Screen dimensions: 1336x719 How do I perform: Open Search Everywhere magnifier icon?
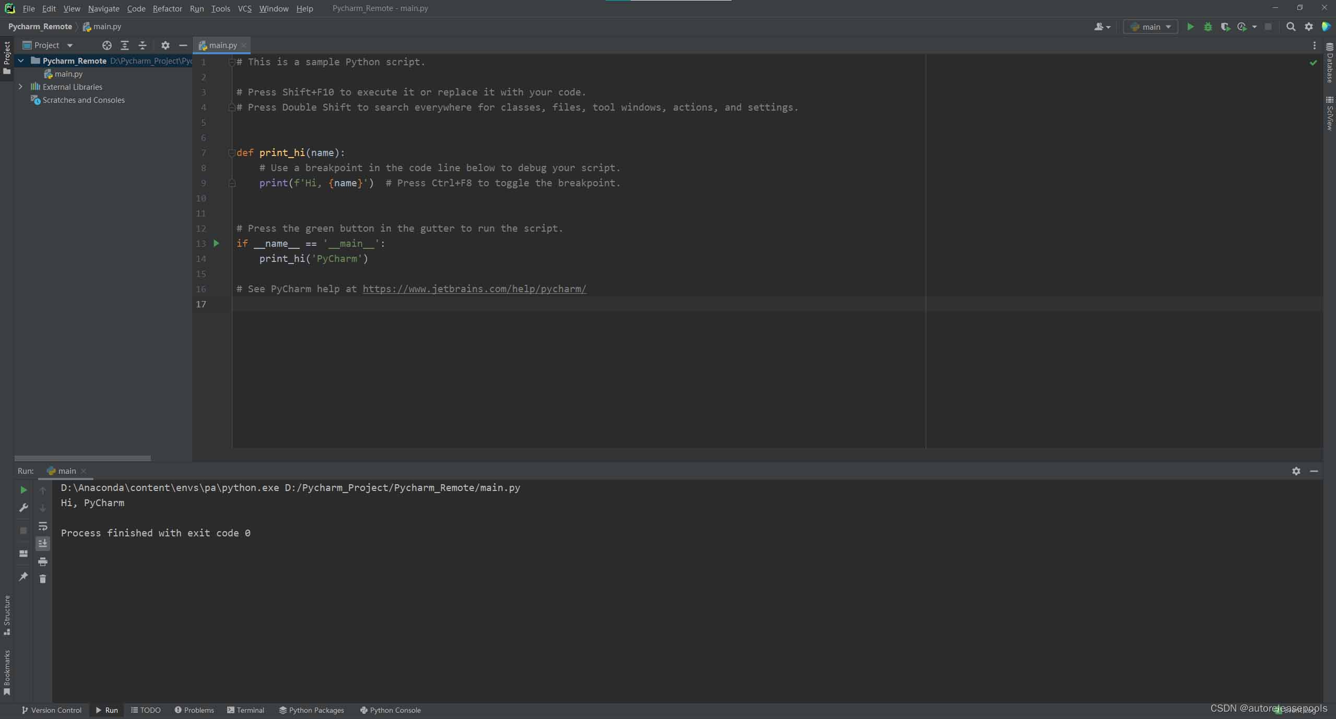pos(1291,27)
